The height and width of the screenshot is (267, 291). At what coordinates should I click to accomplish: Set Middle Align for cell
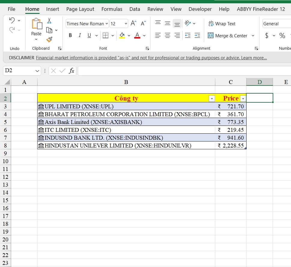(x=168, y=23)
